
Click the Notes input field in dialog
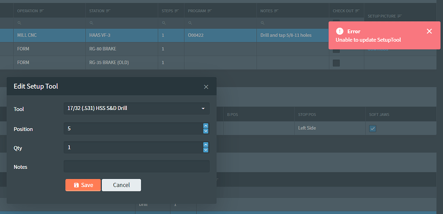(136, 166)
